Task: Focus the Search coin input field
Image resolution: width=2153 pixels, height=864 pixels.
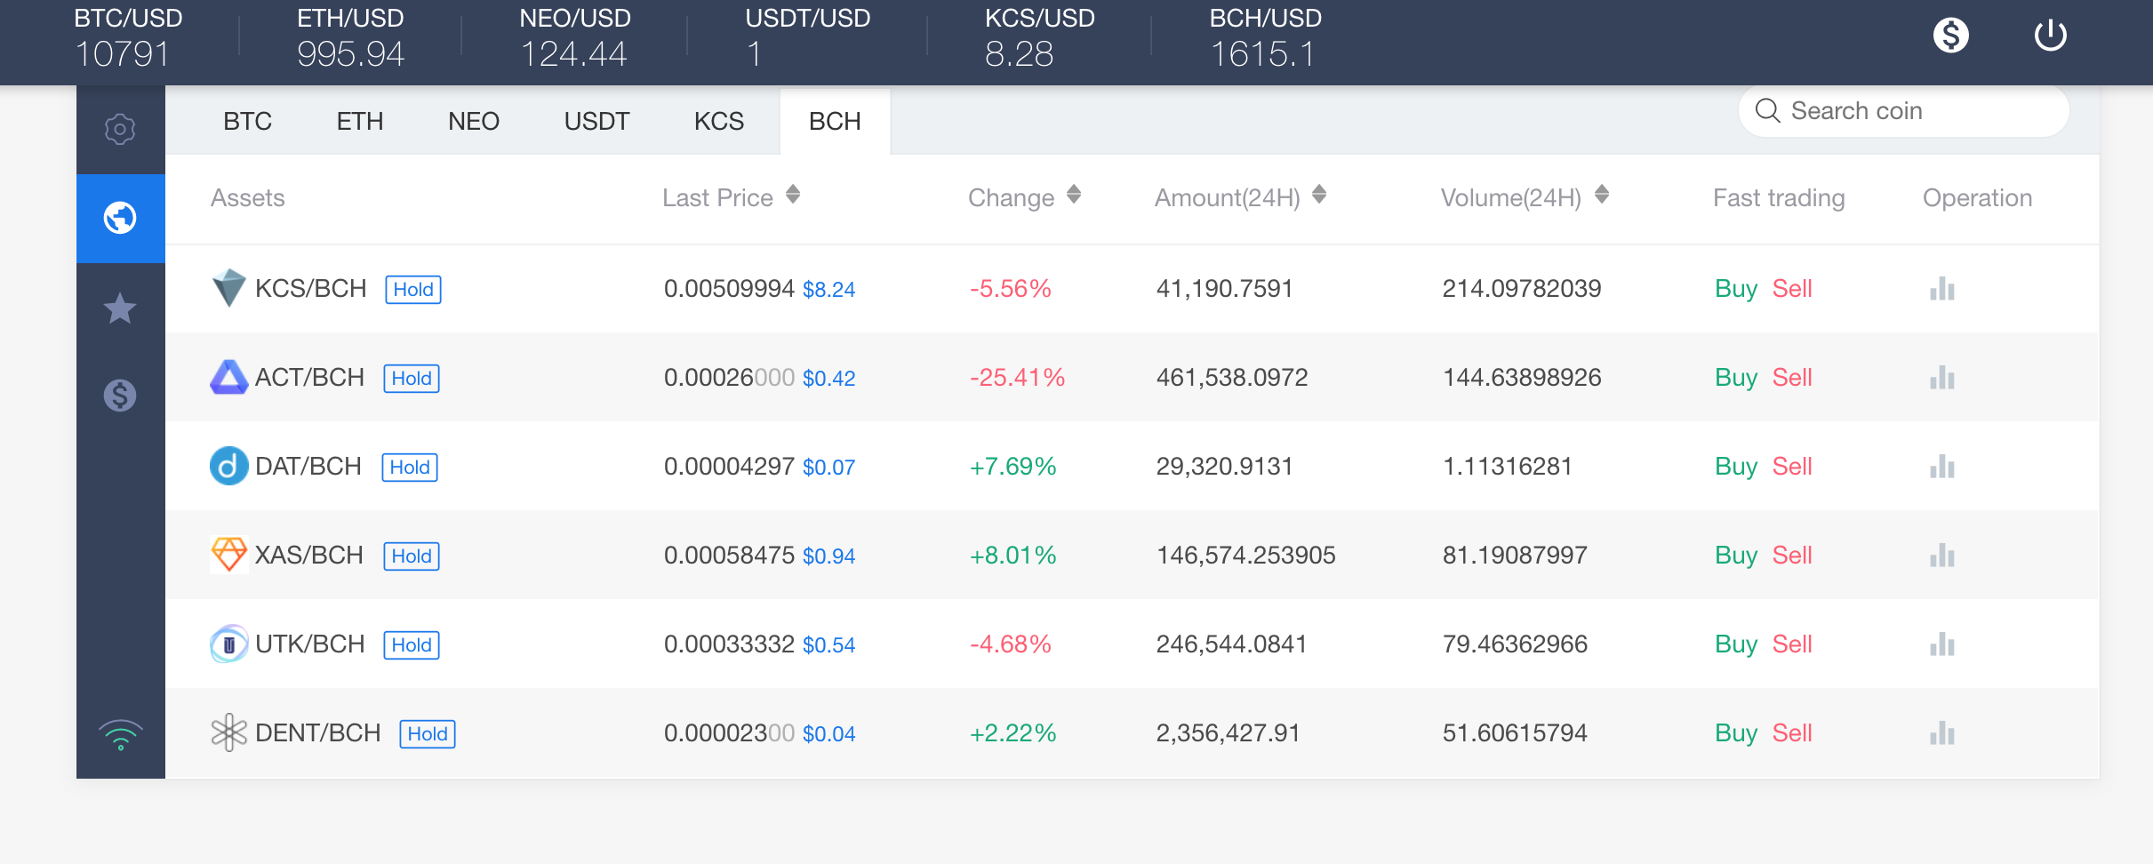Action: click(1904, 111)
